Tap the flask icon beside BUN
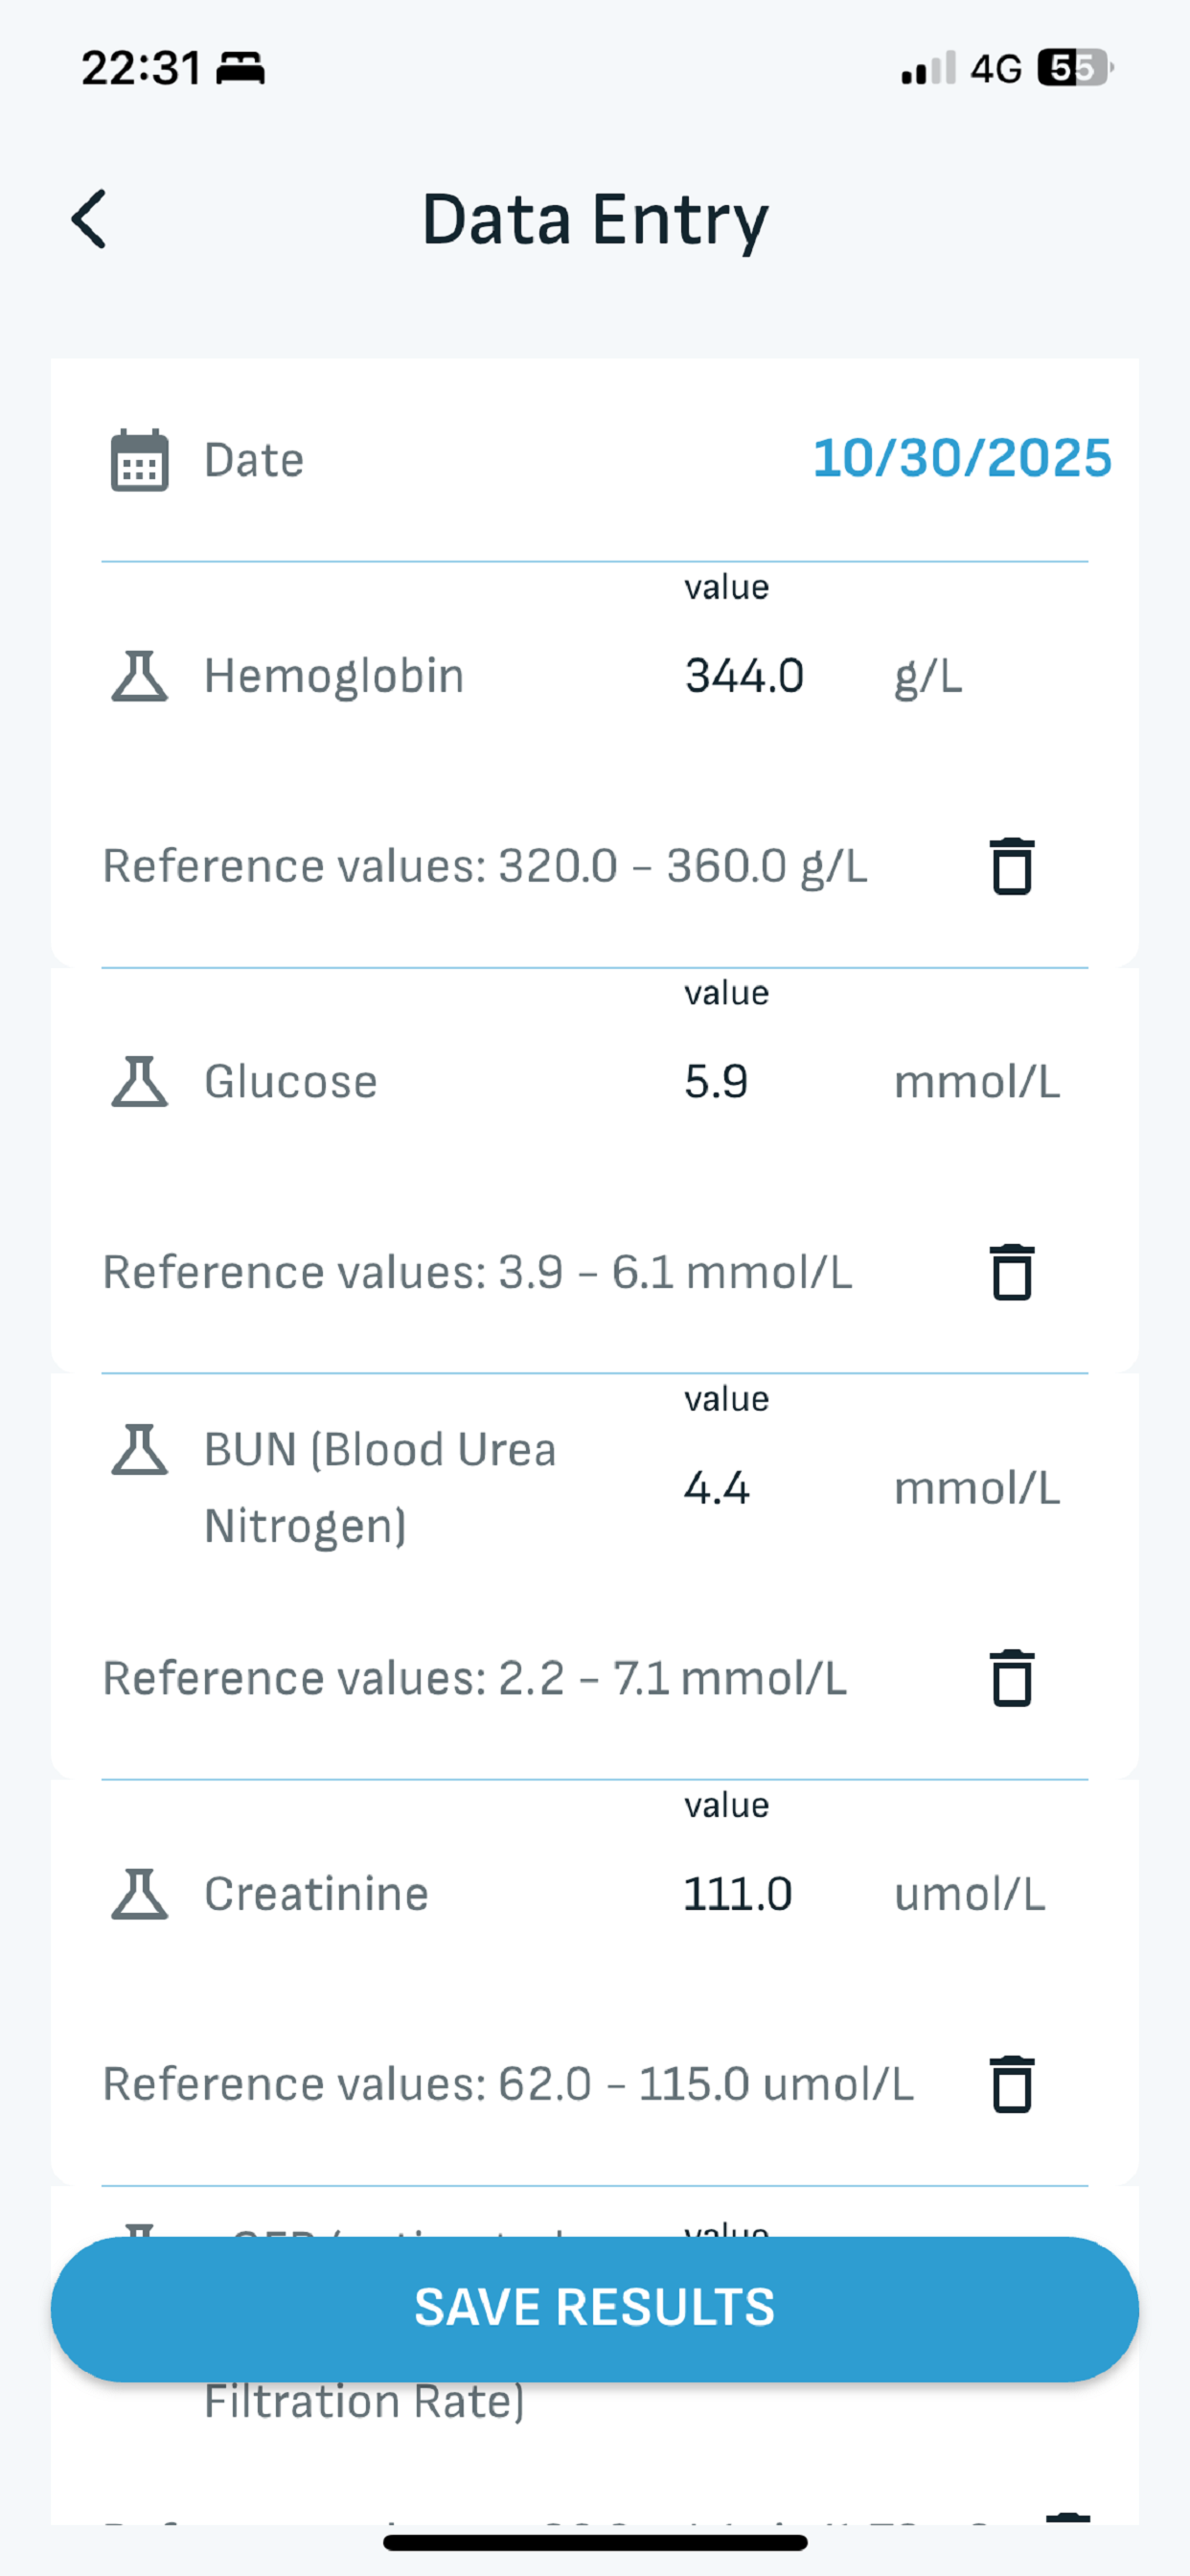Image resolution: width=1190 pixels, height=2576 pixels. click(x=139, y=1450)
